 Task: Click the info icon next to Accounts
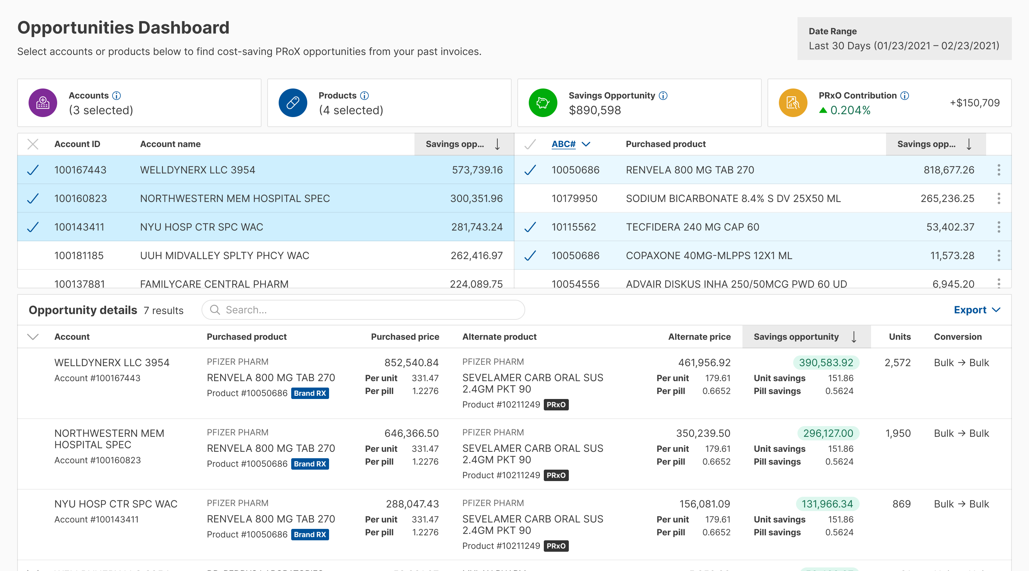tap(116, 96)
